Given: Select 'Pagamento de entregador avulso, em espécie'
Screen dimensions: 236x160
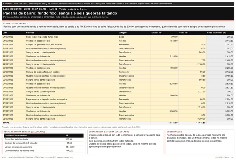Looking at the screenshot, I should point(47,99).
